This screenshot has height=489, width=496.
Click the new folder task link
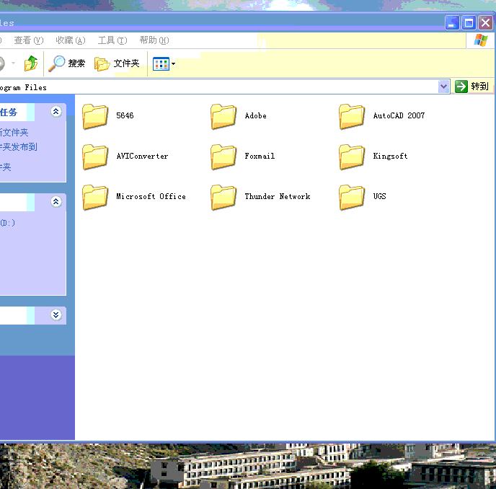14,133
